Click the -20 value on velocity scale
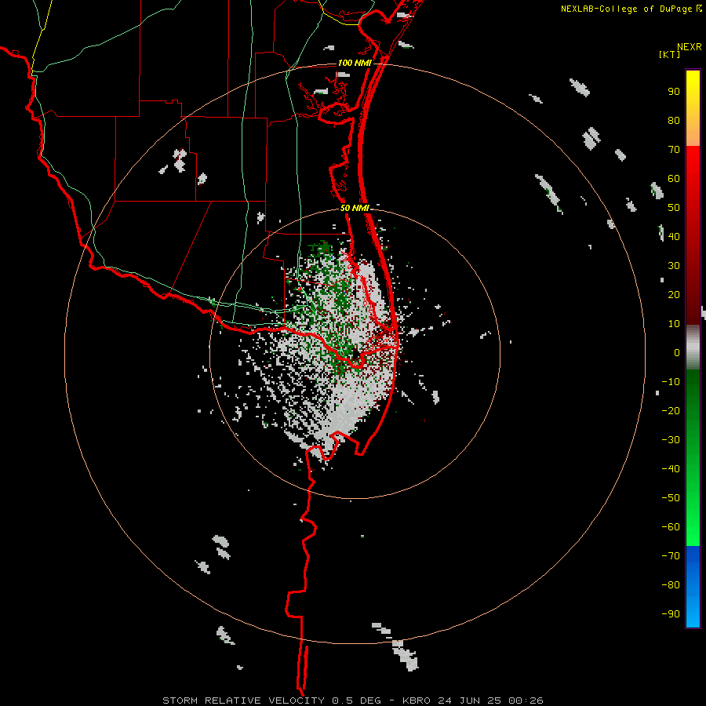 [671, 410]
